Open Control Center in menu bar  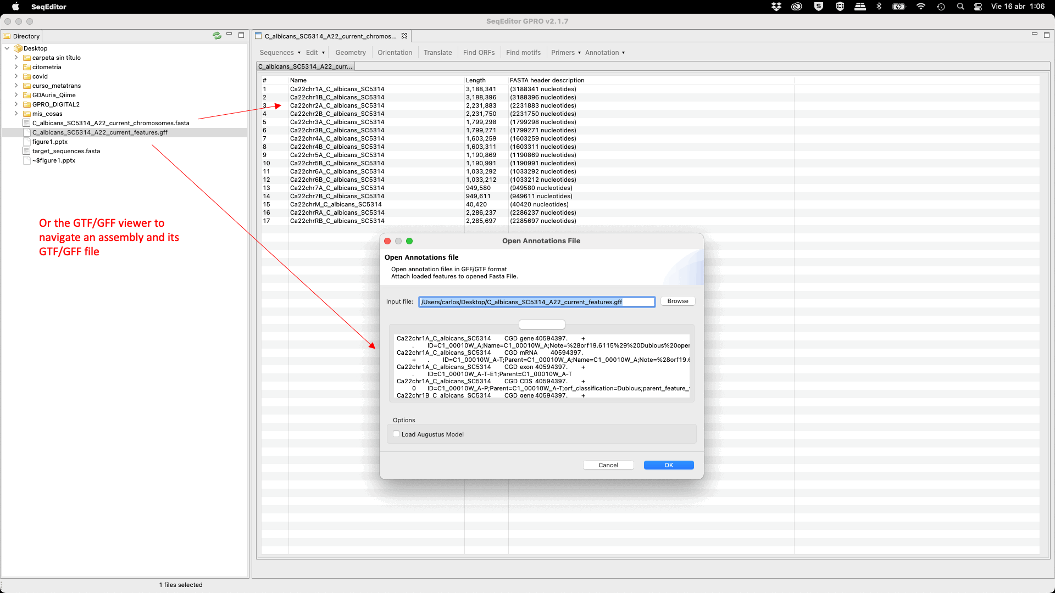tap(978, 7)
